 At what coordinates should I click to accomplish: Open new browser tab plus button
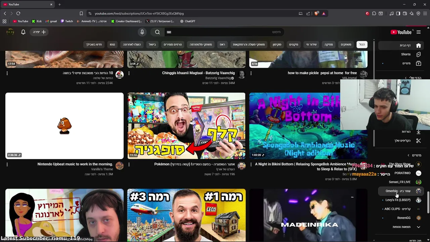59,4
